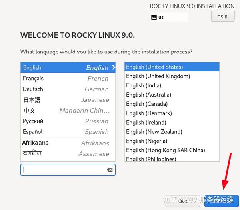Select English (Philippines) locale
The width and height of the screenshot is (240, 210).
pyautogui.click(x=172, y=158)
